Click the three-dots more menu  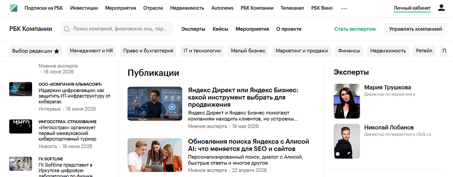pyautogui.click(x=344, y=8)
